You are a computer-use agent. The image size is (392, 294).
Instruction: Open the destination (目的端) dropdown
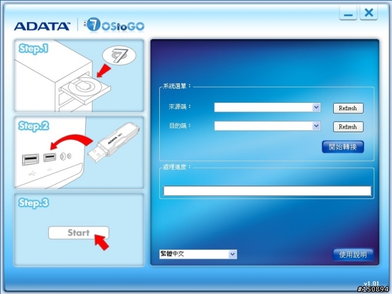267,126
